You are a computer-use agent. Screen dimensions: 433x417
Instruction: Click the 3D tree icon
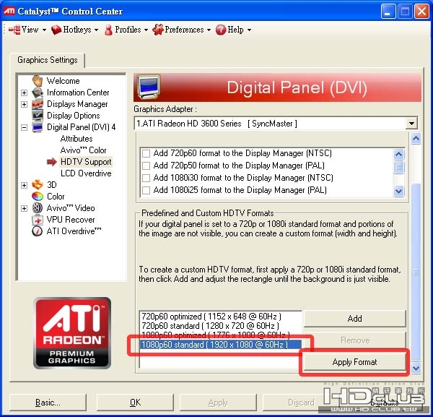[38, 185]
